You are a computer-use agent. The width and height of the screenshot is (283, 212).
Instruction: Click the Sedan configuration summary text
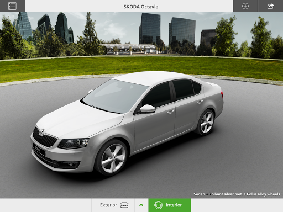coord(237,194)
